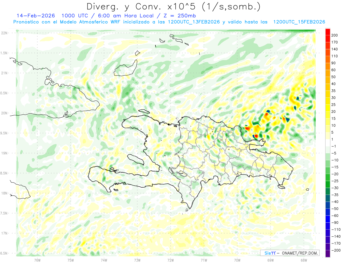Click the '74W' longitude label
The height and width of the screenshot is (264, 341).
[104, 260]
